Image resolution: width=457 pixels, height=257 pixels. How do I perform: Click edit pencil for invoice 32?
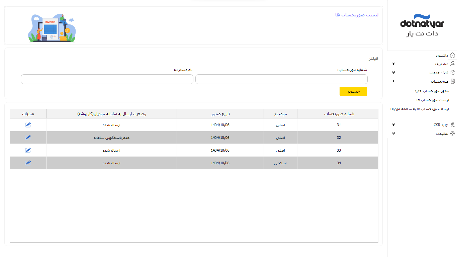(28, 137)
